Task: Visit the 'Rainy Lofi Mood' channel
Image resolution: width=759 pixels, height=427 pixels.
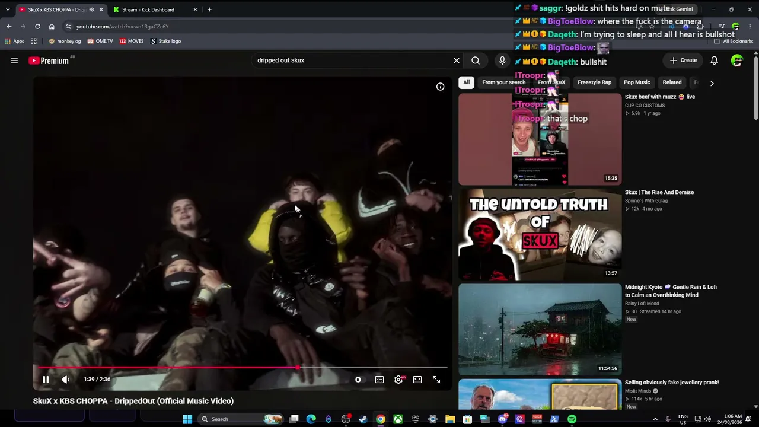Action: [642, 304]
